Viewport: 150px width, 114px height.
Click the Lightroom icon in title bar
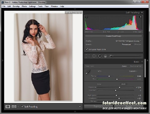click(x=3, y=2)
